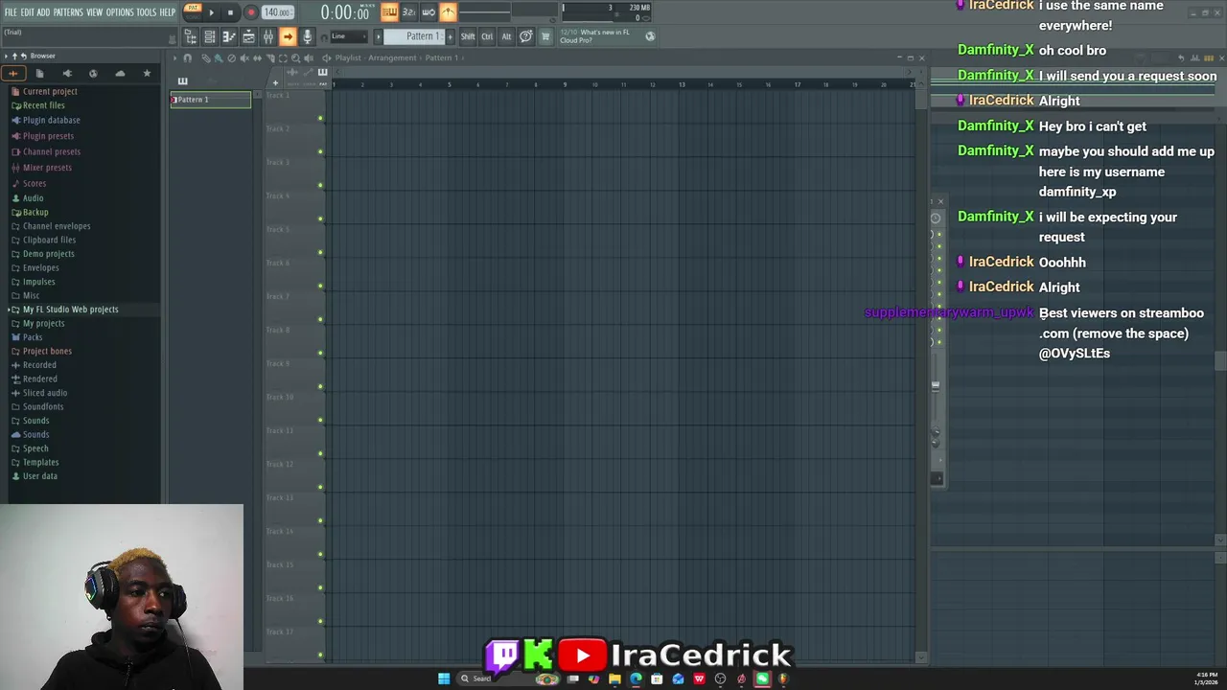This screenshot has width=1227, height=690.
Task: Click the 140.000 tempo field
Action: [x=278, y=12]
